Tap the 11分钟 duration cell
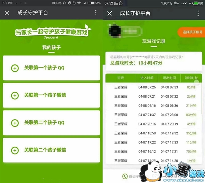 [x=191, y=142]
